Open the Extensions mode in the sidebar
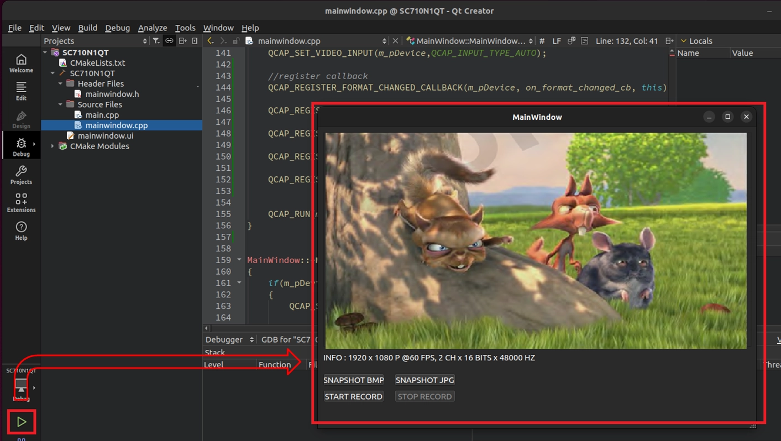 pos(21,203)
